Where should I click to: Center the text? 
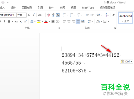69,21
